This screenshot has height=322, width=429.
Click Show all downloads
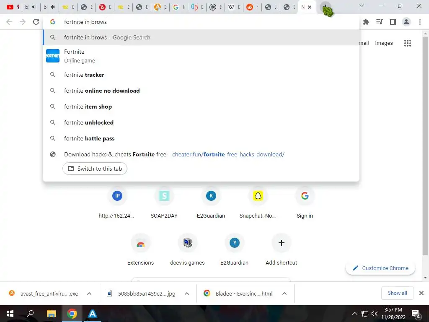point(397,293)
